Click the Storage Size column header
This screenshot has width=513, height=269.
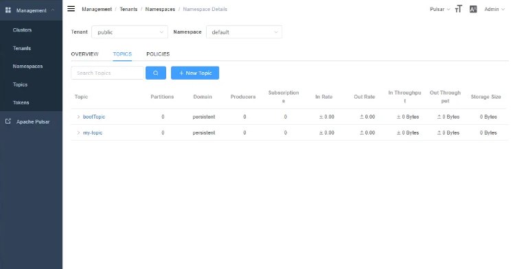point(486,97)
